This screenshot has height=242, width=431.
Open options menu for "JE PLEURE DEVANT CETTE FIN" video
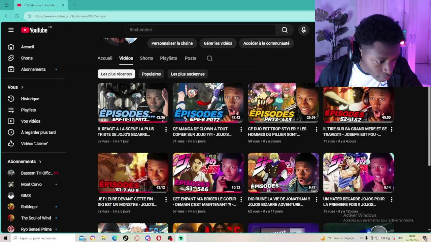click(x=166, y=200)
